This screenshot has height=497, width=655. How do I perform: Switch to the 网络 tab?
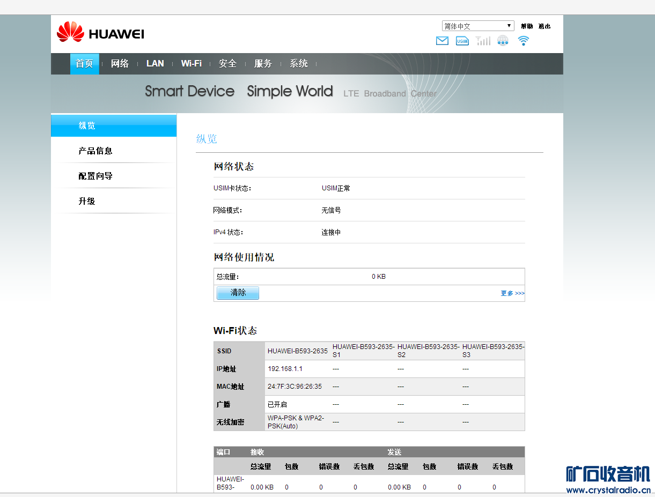pyautogui.click(x=120, y=64)
